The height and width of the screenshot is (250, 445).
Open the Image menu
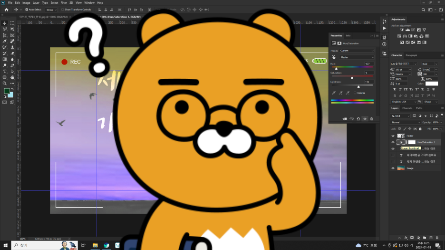(26, 3)
